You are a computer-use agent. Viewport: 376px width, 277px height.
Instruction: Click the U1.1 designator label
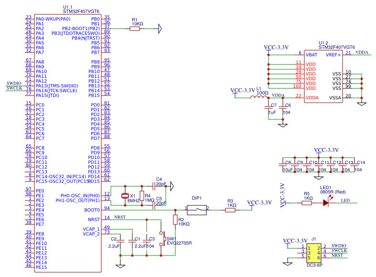click(68, 7)
